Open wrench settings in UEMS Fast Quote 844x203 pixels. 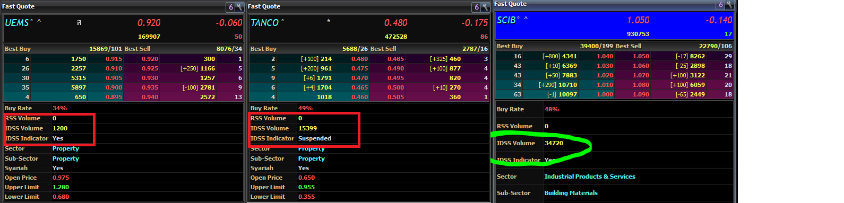[239, 7]
